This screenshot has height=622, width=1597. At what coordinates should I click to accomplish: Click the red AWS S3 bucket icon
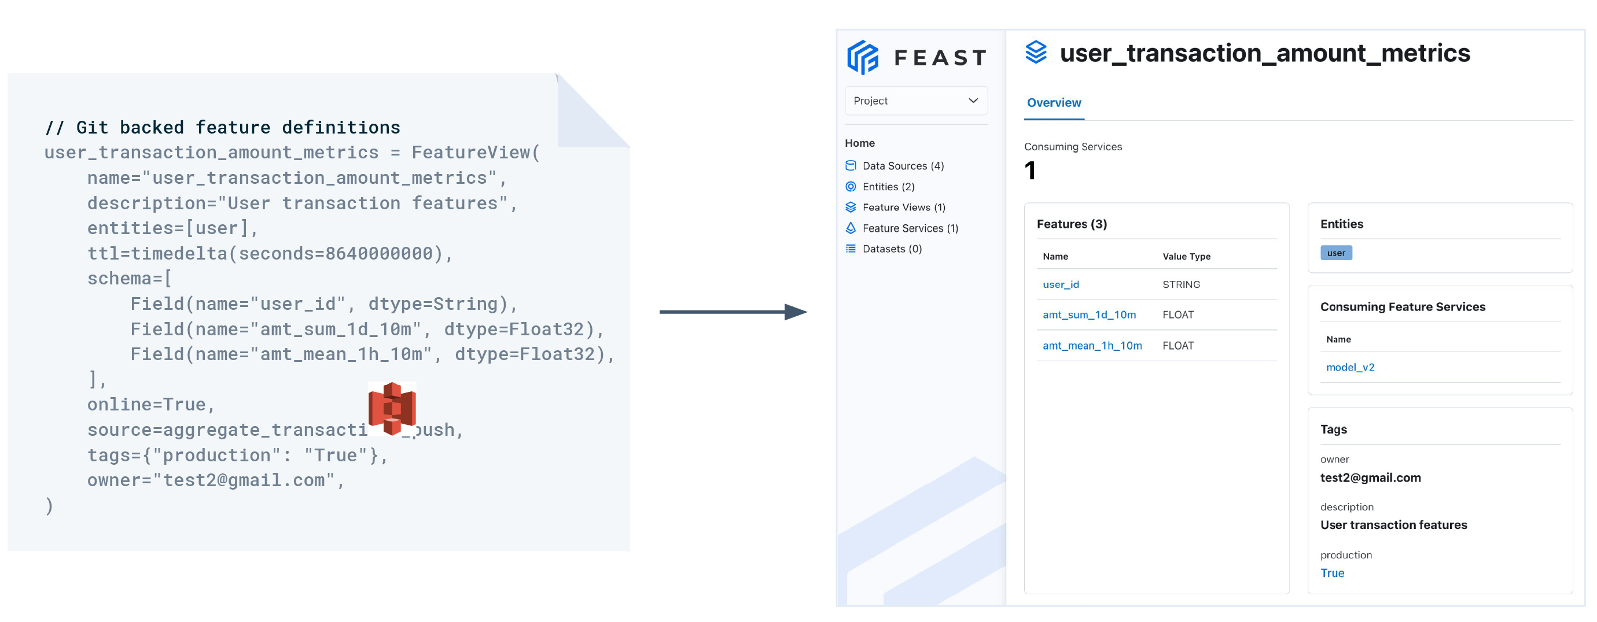pyautogui.click(x=392, y=408)
